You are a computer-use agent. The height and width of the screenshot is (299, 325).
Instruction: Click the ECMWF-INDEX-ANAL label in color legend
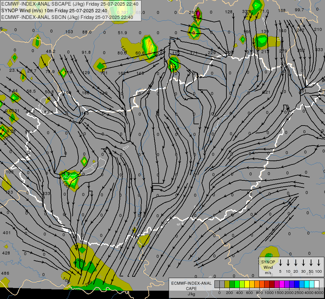192,283
